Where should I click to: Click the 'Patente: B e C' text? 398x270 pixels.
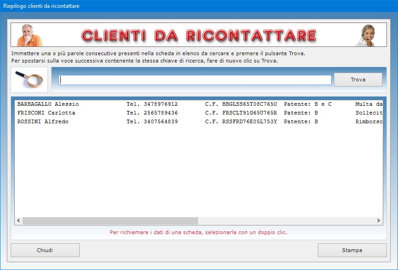[308, 104]
